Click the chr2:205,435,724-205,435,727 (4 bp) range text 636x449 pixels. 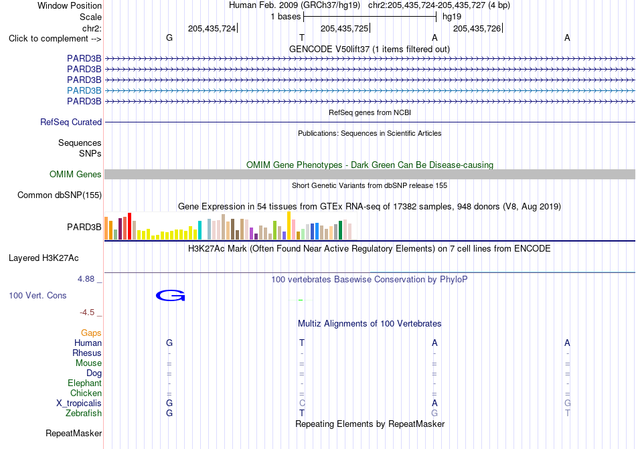click(439, 5)
